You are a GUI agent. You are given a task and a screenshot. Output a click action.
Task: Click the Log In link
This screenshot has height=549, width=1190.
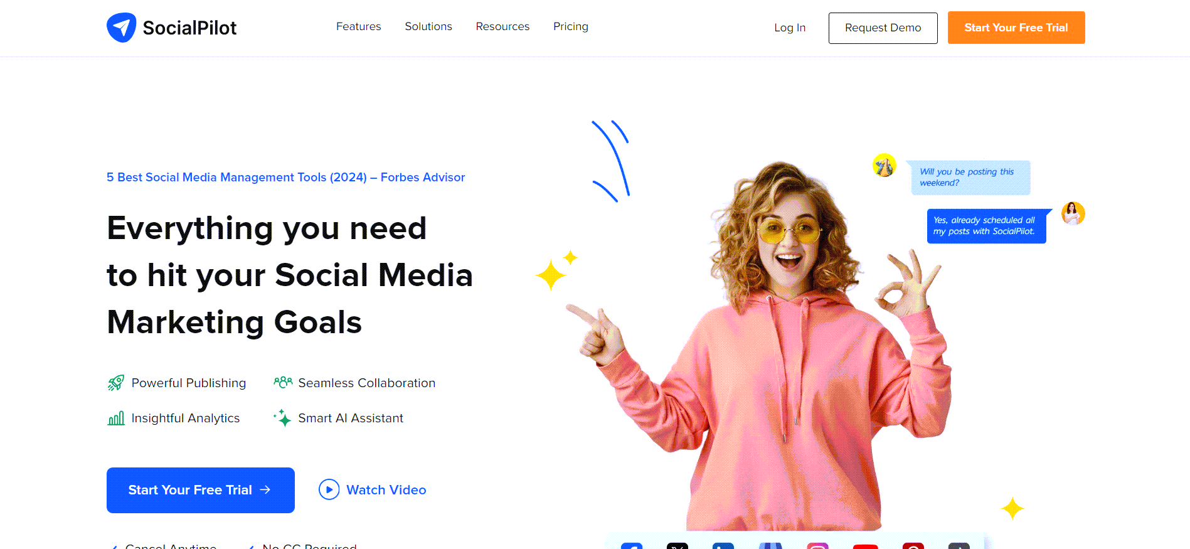(x=790, y=28)
